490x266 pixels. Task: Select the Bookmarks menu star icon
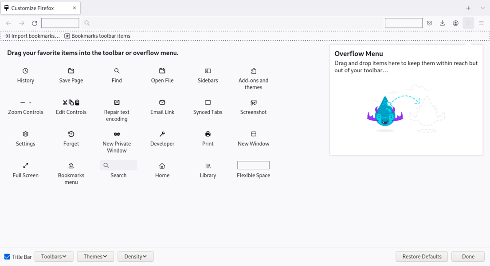71,166
